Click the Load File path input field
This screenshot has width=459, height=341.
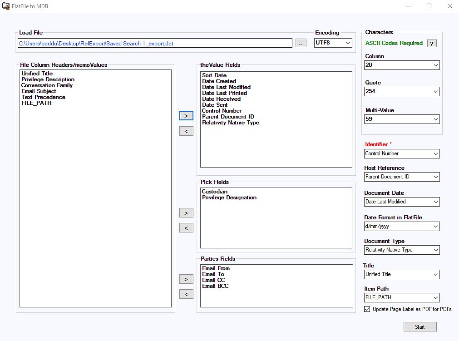click(x=154, y=43)
